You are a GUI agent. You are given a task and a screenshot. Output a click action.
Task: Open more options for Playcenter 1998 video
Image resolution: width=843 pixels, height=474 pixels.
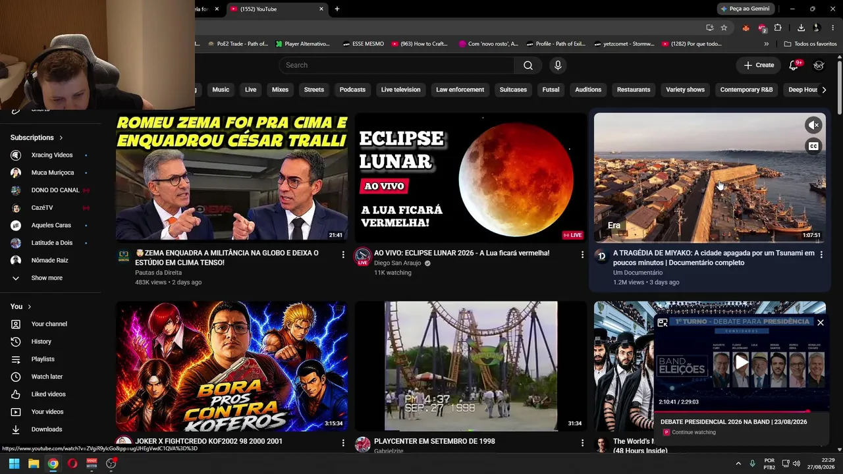[x=582, y=443]
